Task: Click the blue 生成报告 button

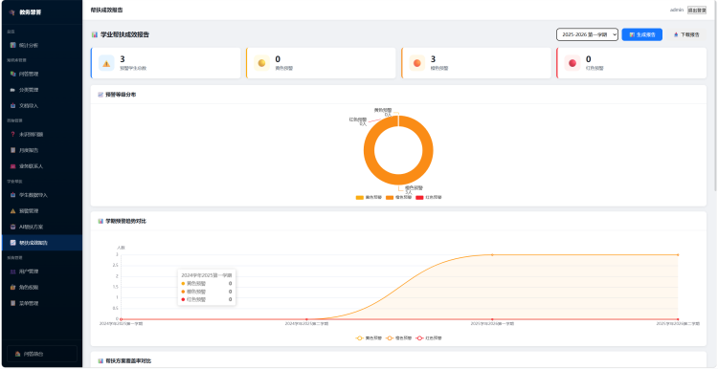Action: tap(642, 34)
